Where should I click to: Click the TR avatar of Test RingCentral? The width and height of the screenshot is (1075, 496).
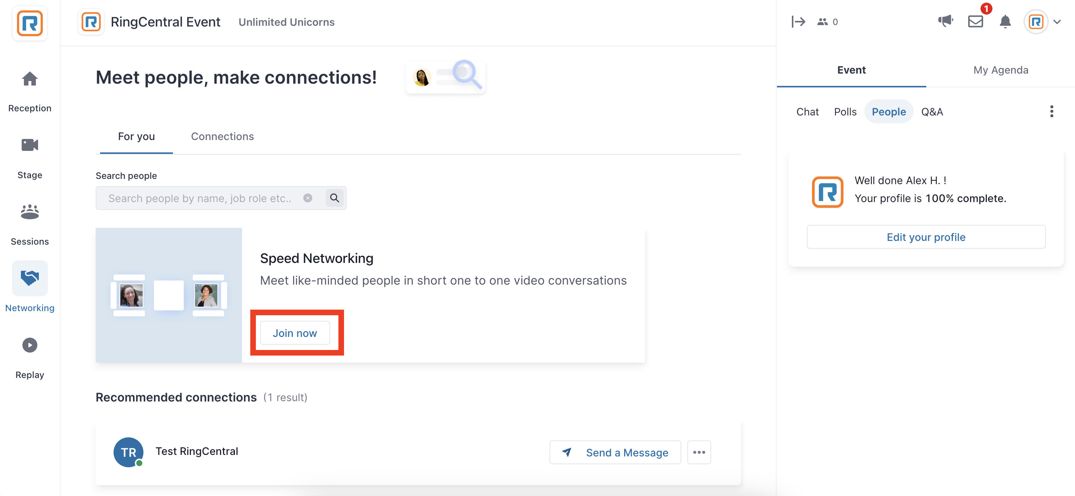(128, 452)
